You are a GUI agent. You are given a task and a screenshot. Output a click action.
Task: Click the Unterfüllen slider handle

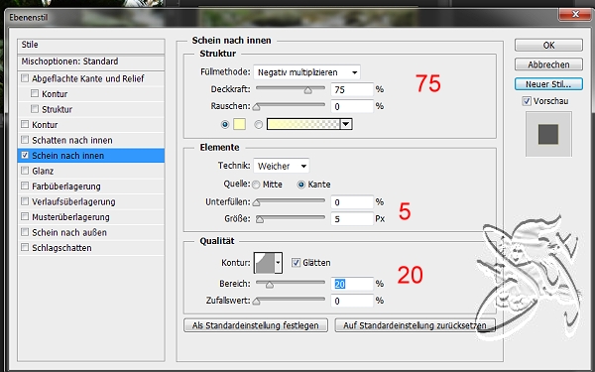[x=257, y=202]
